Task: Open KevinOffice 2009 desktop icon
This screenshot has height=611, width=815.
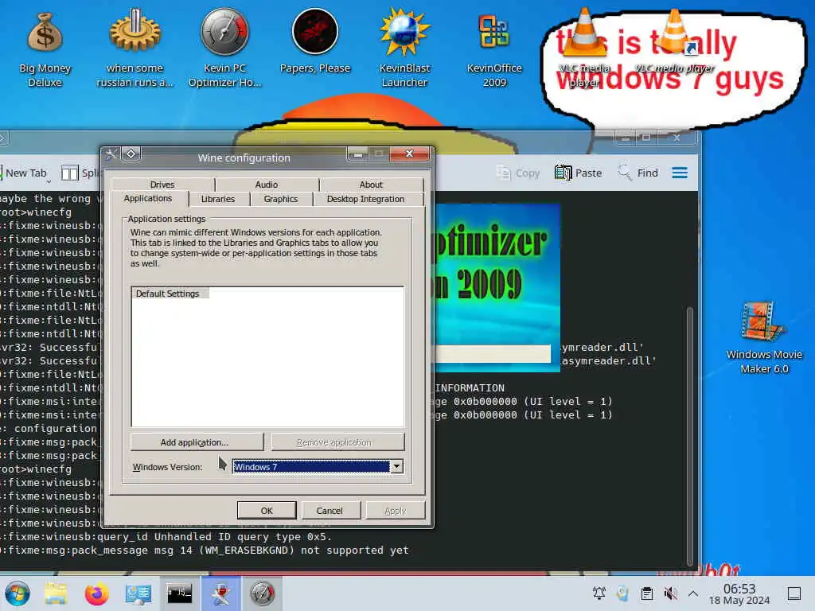Action: (x=493, y=49)
